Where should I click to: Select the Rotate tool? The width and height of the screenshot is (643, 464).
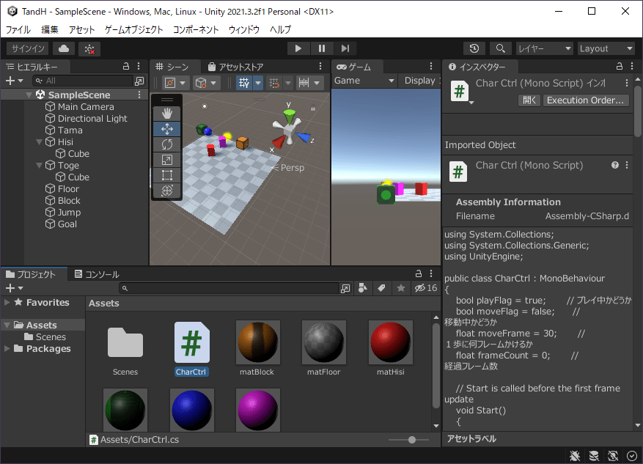(x=167, y=144)
